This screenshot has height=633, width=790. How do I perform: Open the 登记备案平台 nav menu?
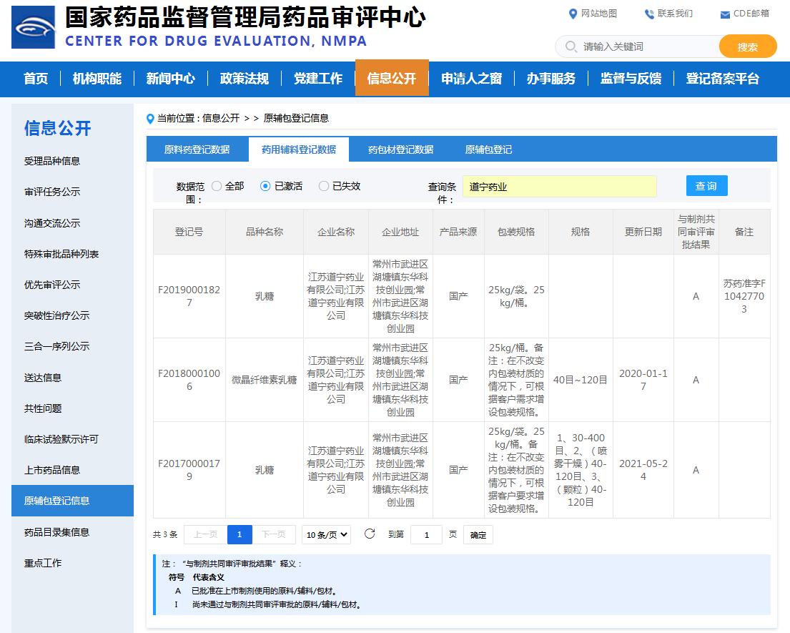[x=723, y=79]
